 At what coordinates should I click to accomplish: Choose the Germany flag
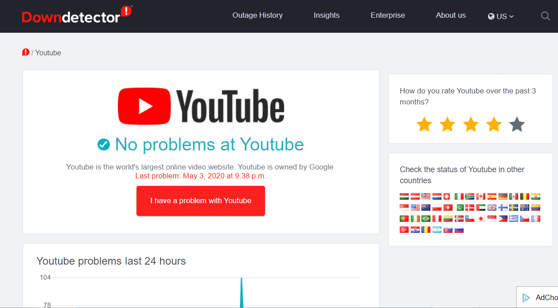pos(503,196)
